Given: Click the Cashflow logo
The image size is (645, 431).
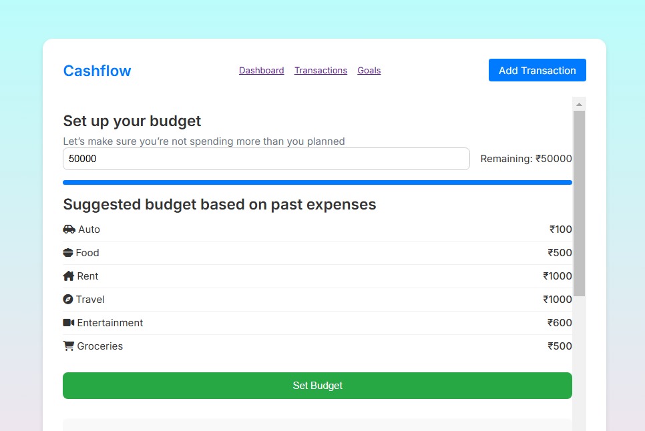Looking at the screenshot, I should [x=97, y=71].
